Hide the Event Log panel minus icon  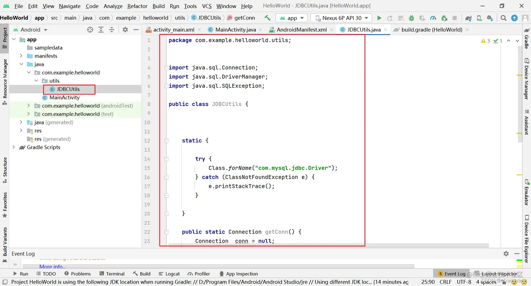tap(517, 254)
